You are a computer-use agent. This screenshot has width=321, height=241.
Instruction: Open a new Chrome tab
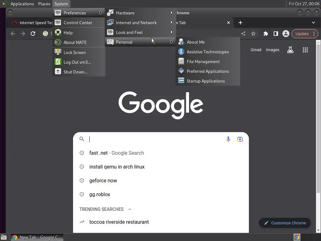pyautogui.click(x=240, y=23)
